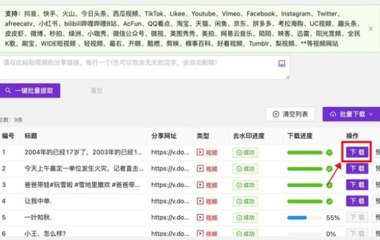380x240 pixels.
Task: Click the title 2004年的已经17岁了
Action: coord(84,152)
